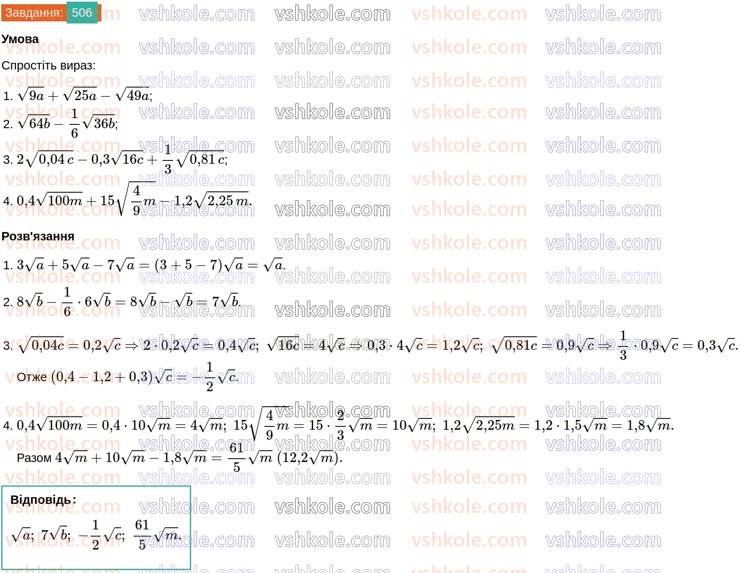Viewport: 741px width, 573px height.
Task: Click the teal answer box border
Action: point(96,486)
